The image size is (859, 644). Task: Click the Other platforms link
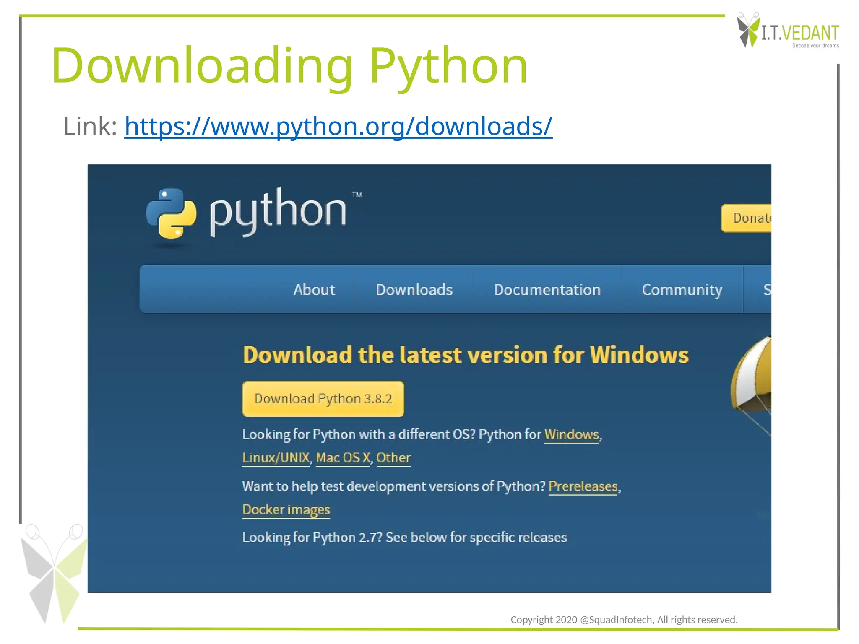pyautogui.click(x=393, y=458)
